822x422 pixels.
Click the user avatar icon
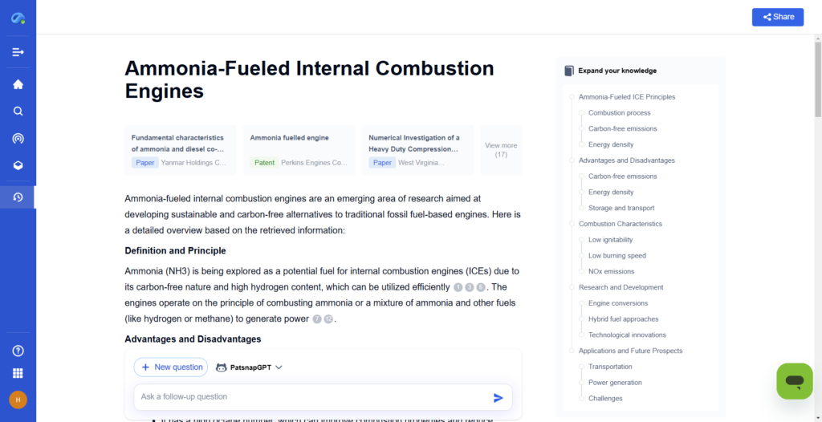click(x=18, y=399)
